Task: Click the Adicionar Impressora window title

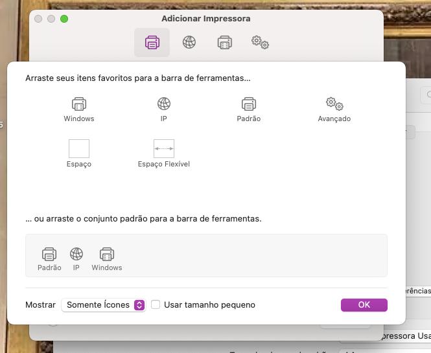Action: (x=206, y=19)
